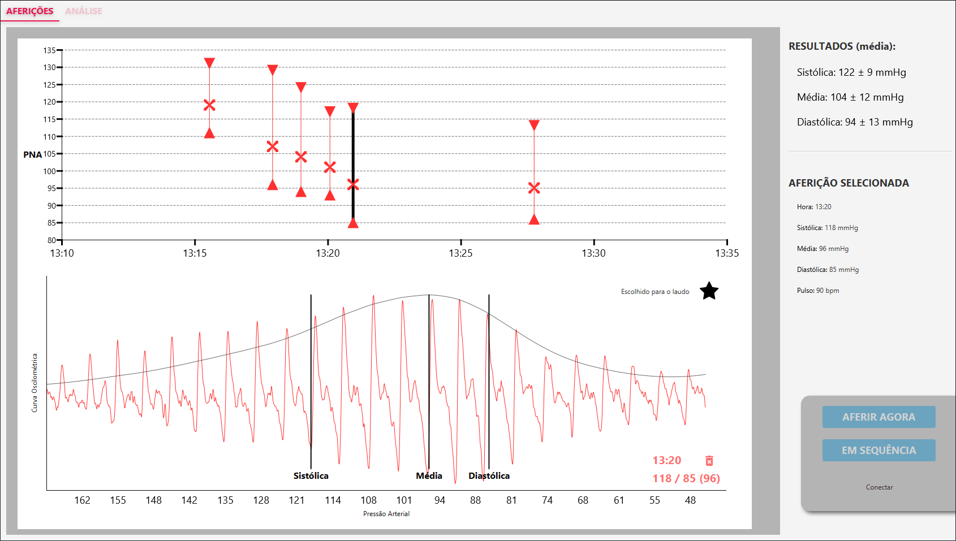Click the 118 / 85 (96) reading text
Viewport: 956px width, 541px height.
(686, 478)
